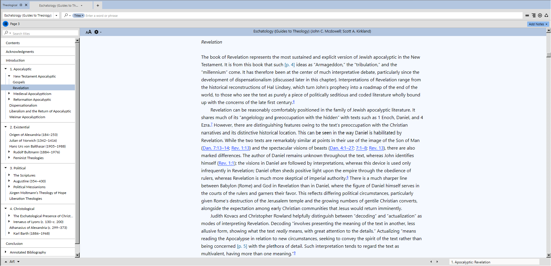Expand Irenaeus of Lyons (c. 130–c. 200)
551x266 pixels.
(x=9, y=222)
